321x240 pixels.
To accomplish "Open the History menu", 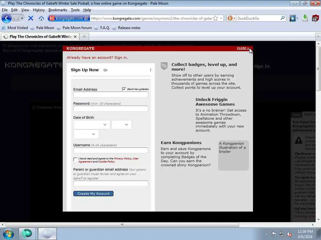I will [x=39, y=10].
